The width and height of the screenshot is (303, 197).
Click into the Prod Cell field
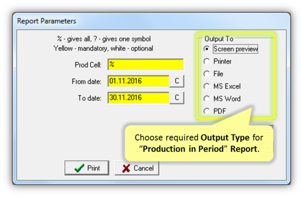click(145, 65)
